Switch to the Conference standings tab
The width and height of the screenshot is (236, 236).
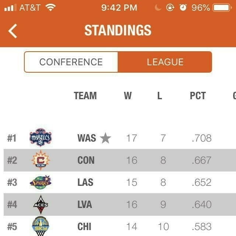coord(71,62)
